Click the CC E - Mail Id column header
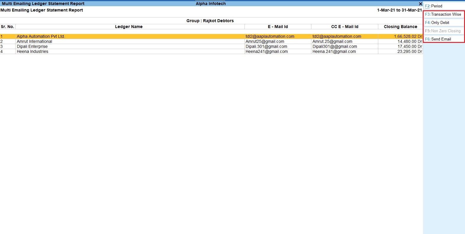This screenshot has height=234, width=465. tap(345, 27)
